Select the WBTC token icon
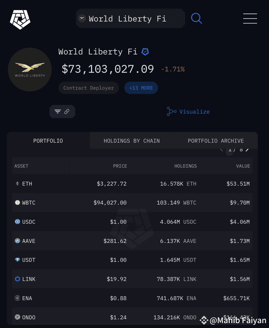 click(17, 202)
